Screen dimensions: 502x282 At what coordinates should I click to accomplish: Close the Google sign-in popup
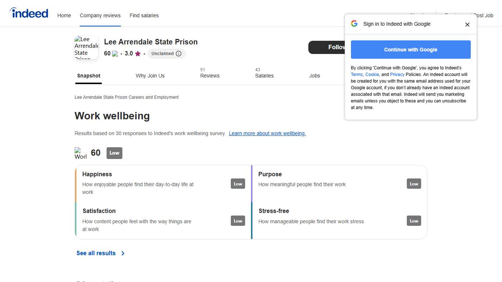[467, 25]
